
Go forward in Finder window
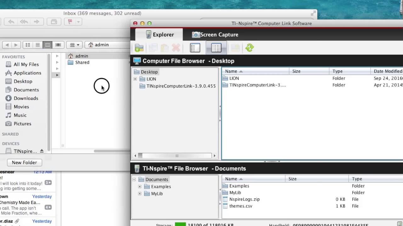[x=16, y=45]
